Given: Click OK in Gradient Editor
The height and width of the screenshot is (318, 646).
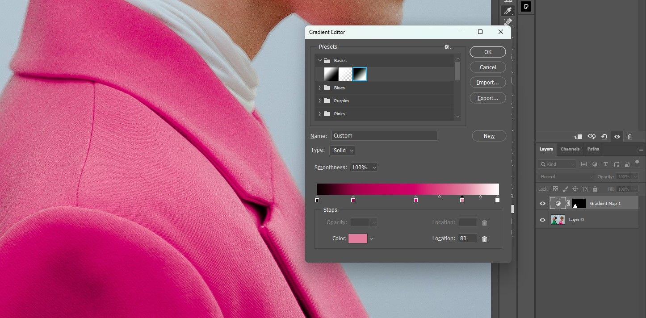Looking at the screenshot, I should coord(488,52).
